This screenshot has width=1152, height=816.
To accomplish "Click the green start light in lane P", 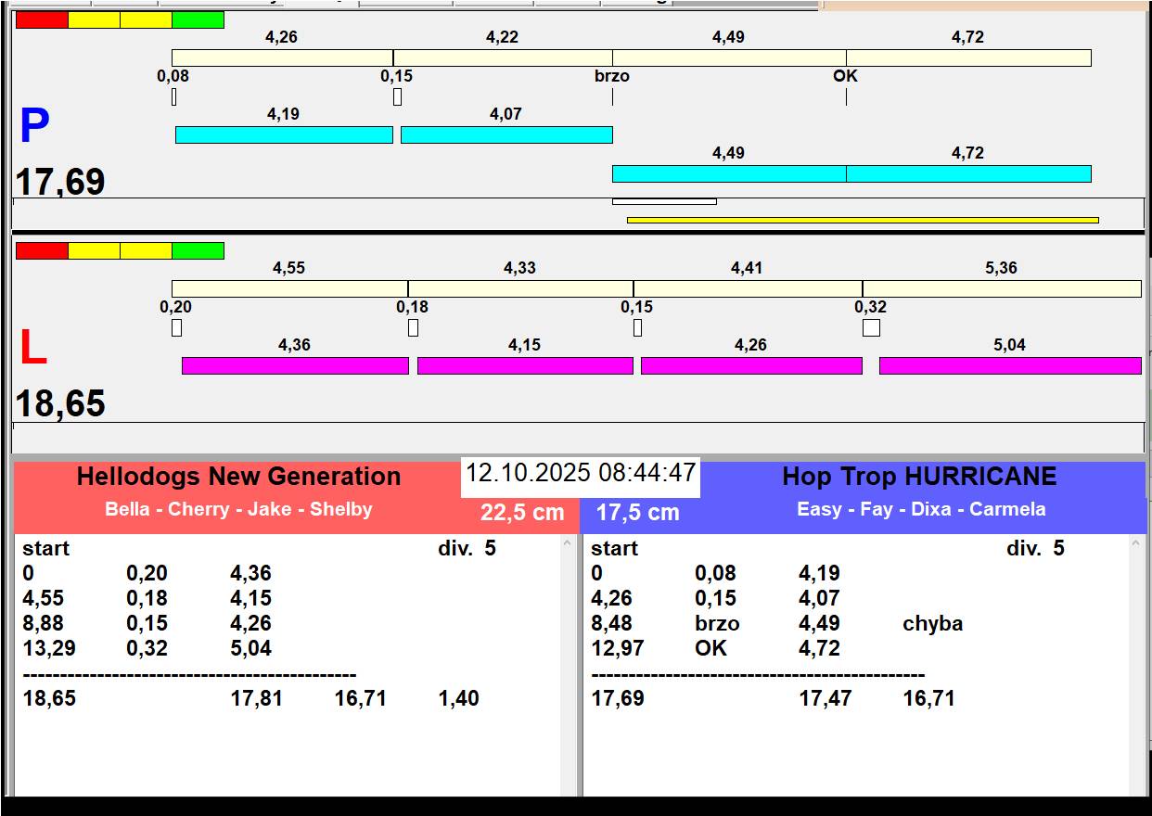I will (x=198, y=20).
